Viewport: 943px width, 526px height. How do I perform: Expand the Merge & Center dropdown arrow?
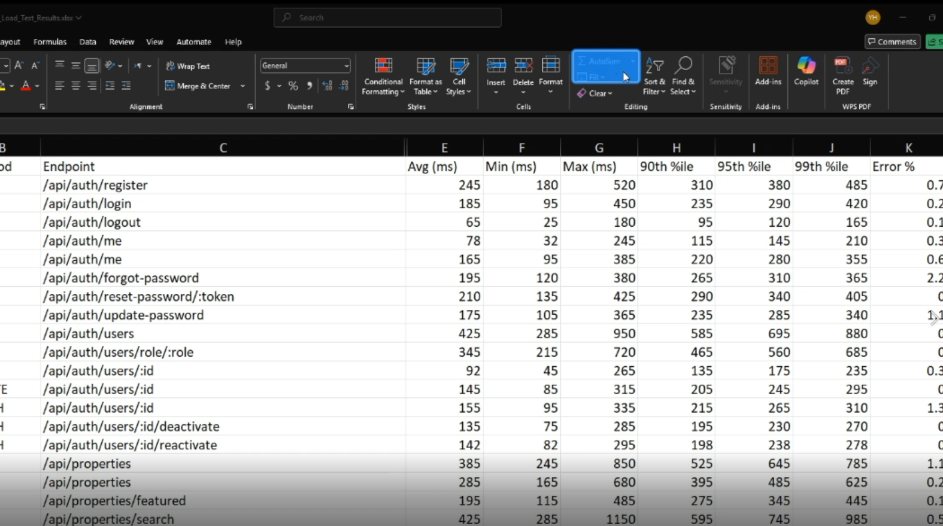coord(242,86)
